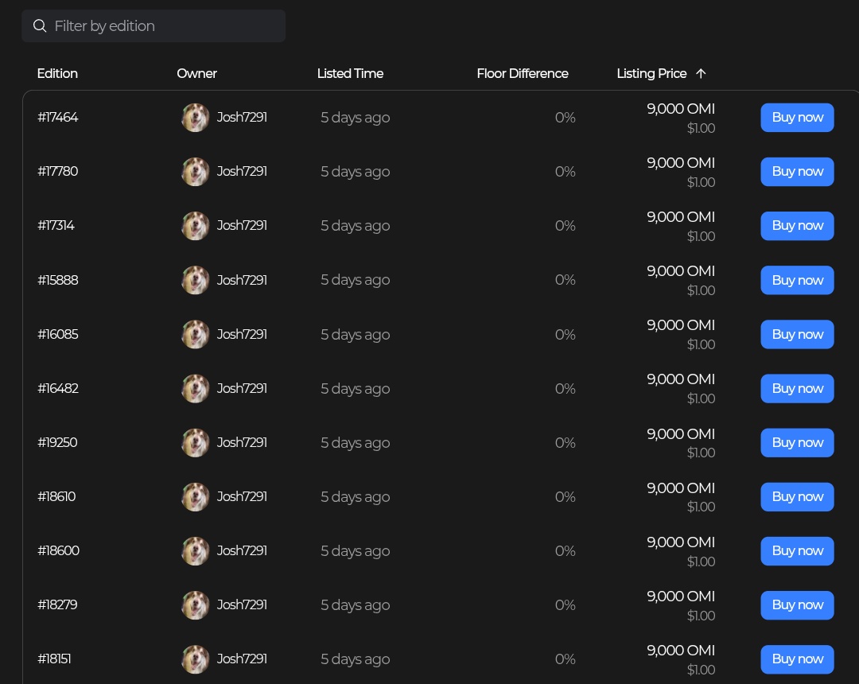Buy now edition #15888
Viewport: 859px width, 684px height.
(797, 280)
